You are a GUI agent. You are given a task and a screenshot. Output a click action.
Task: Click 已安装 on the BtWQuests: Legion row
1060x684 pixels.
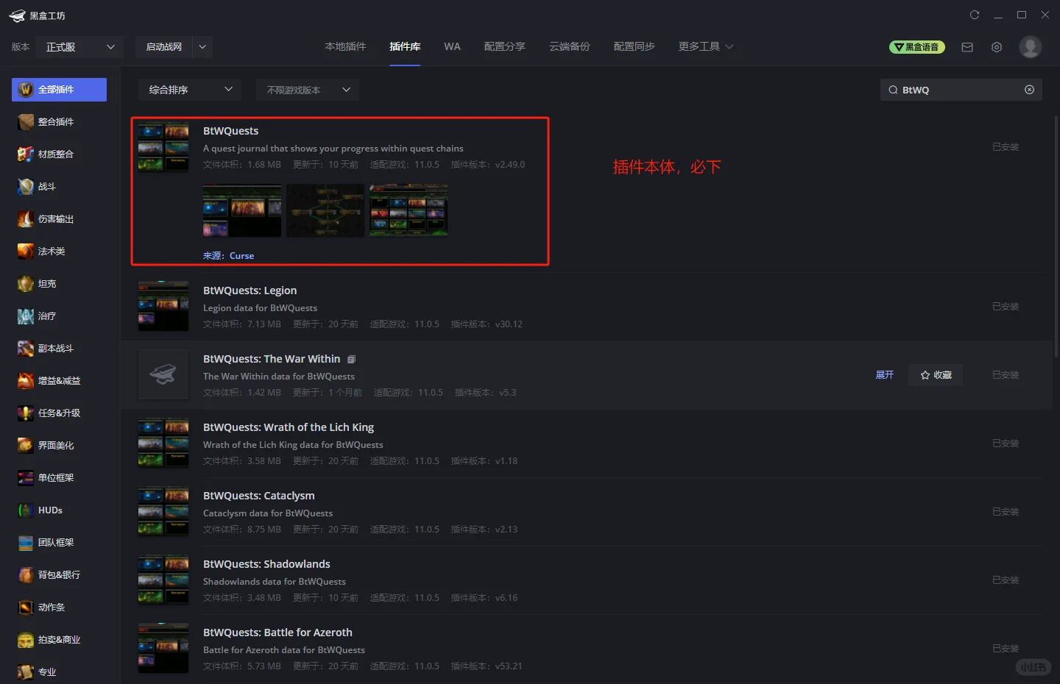click(1006, 307)
